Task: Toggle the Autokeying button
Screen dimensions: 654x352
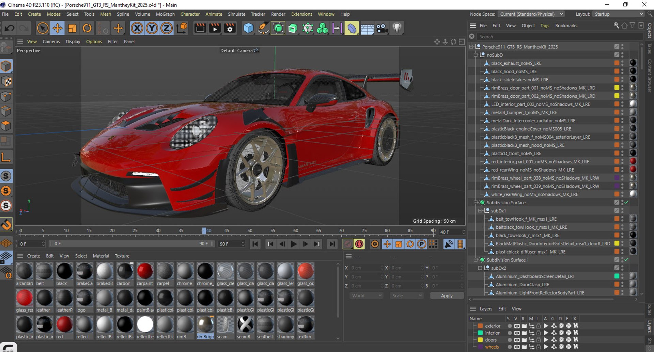Action: tap(359, 244)
